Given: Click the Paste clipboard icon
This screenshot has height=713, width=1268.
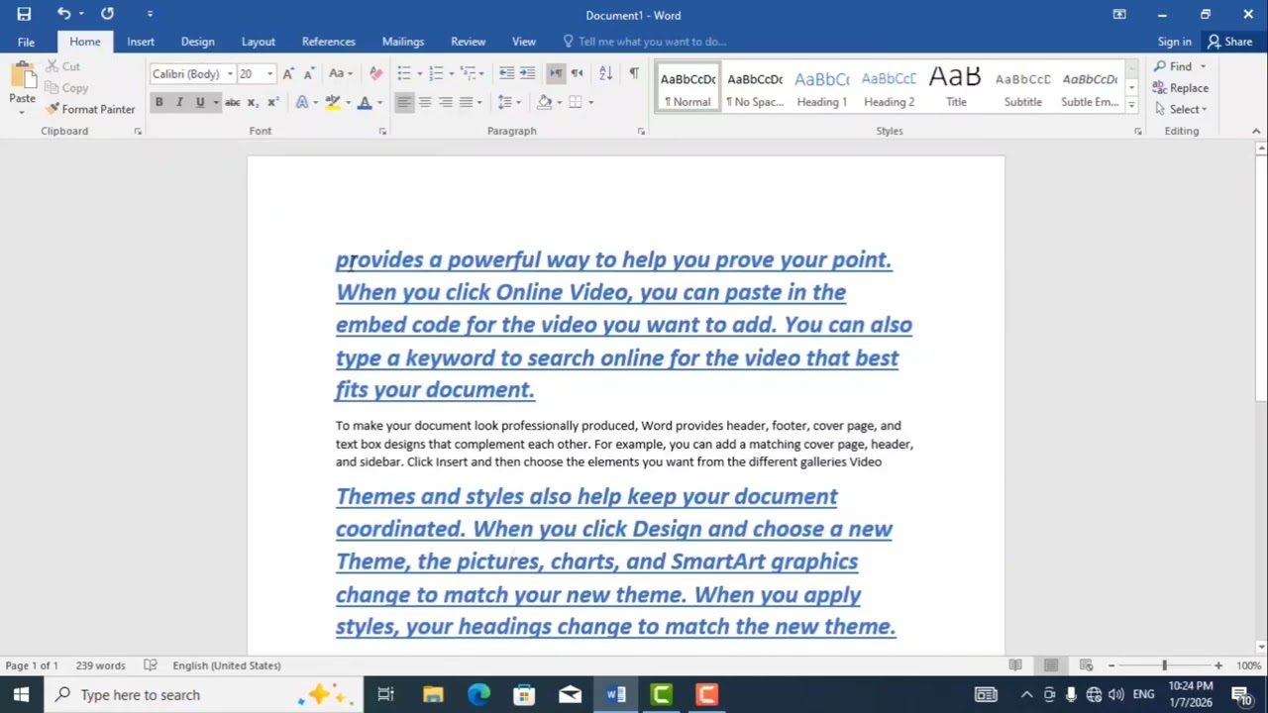Looking at the screenshot, I should [x=22, y=76].
